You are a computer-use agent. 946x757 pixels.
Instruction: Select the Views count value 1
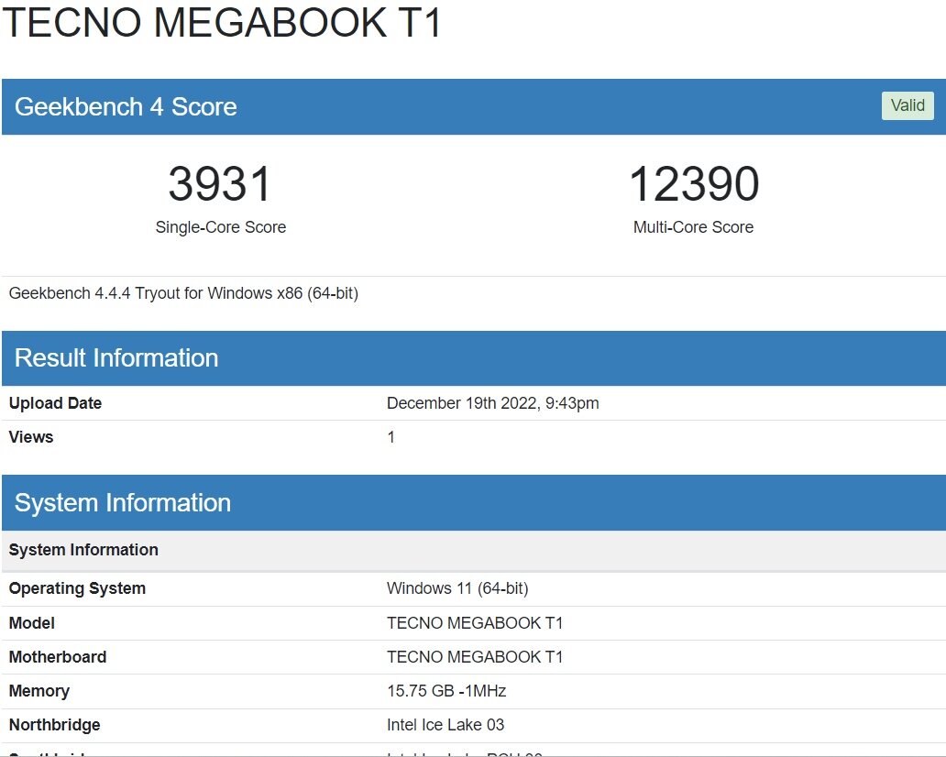click(x=390, y=437)
